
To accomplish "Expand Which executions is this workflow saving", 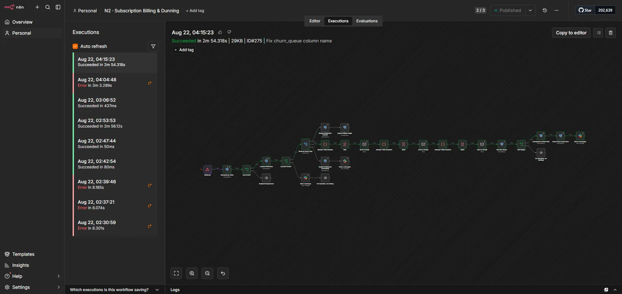I will (x=114, y=290).
